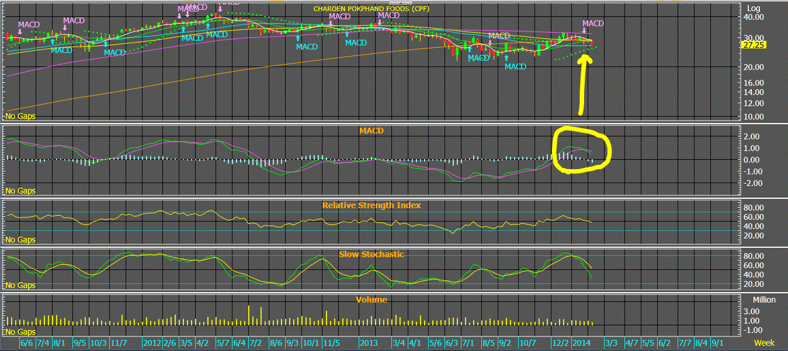Select the 3/3 date on time axis

pyautogui.click(x=611, y=343)
